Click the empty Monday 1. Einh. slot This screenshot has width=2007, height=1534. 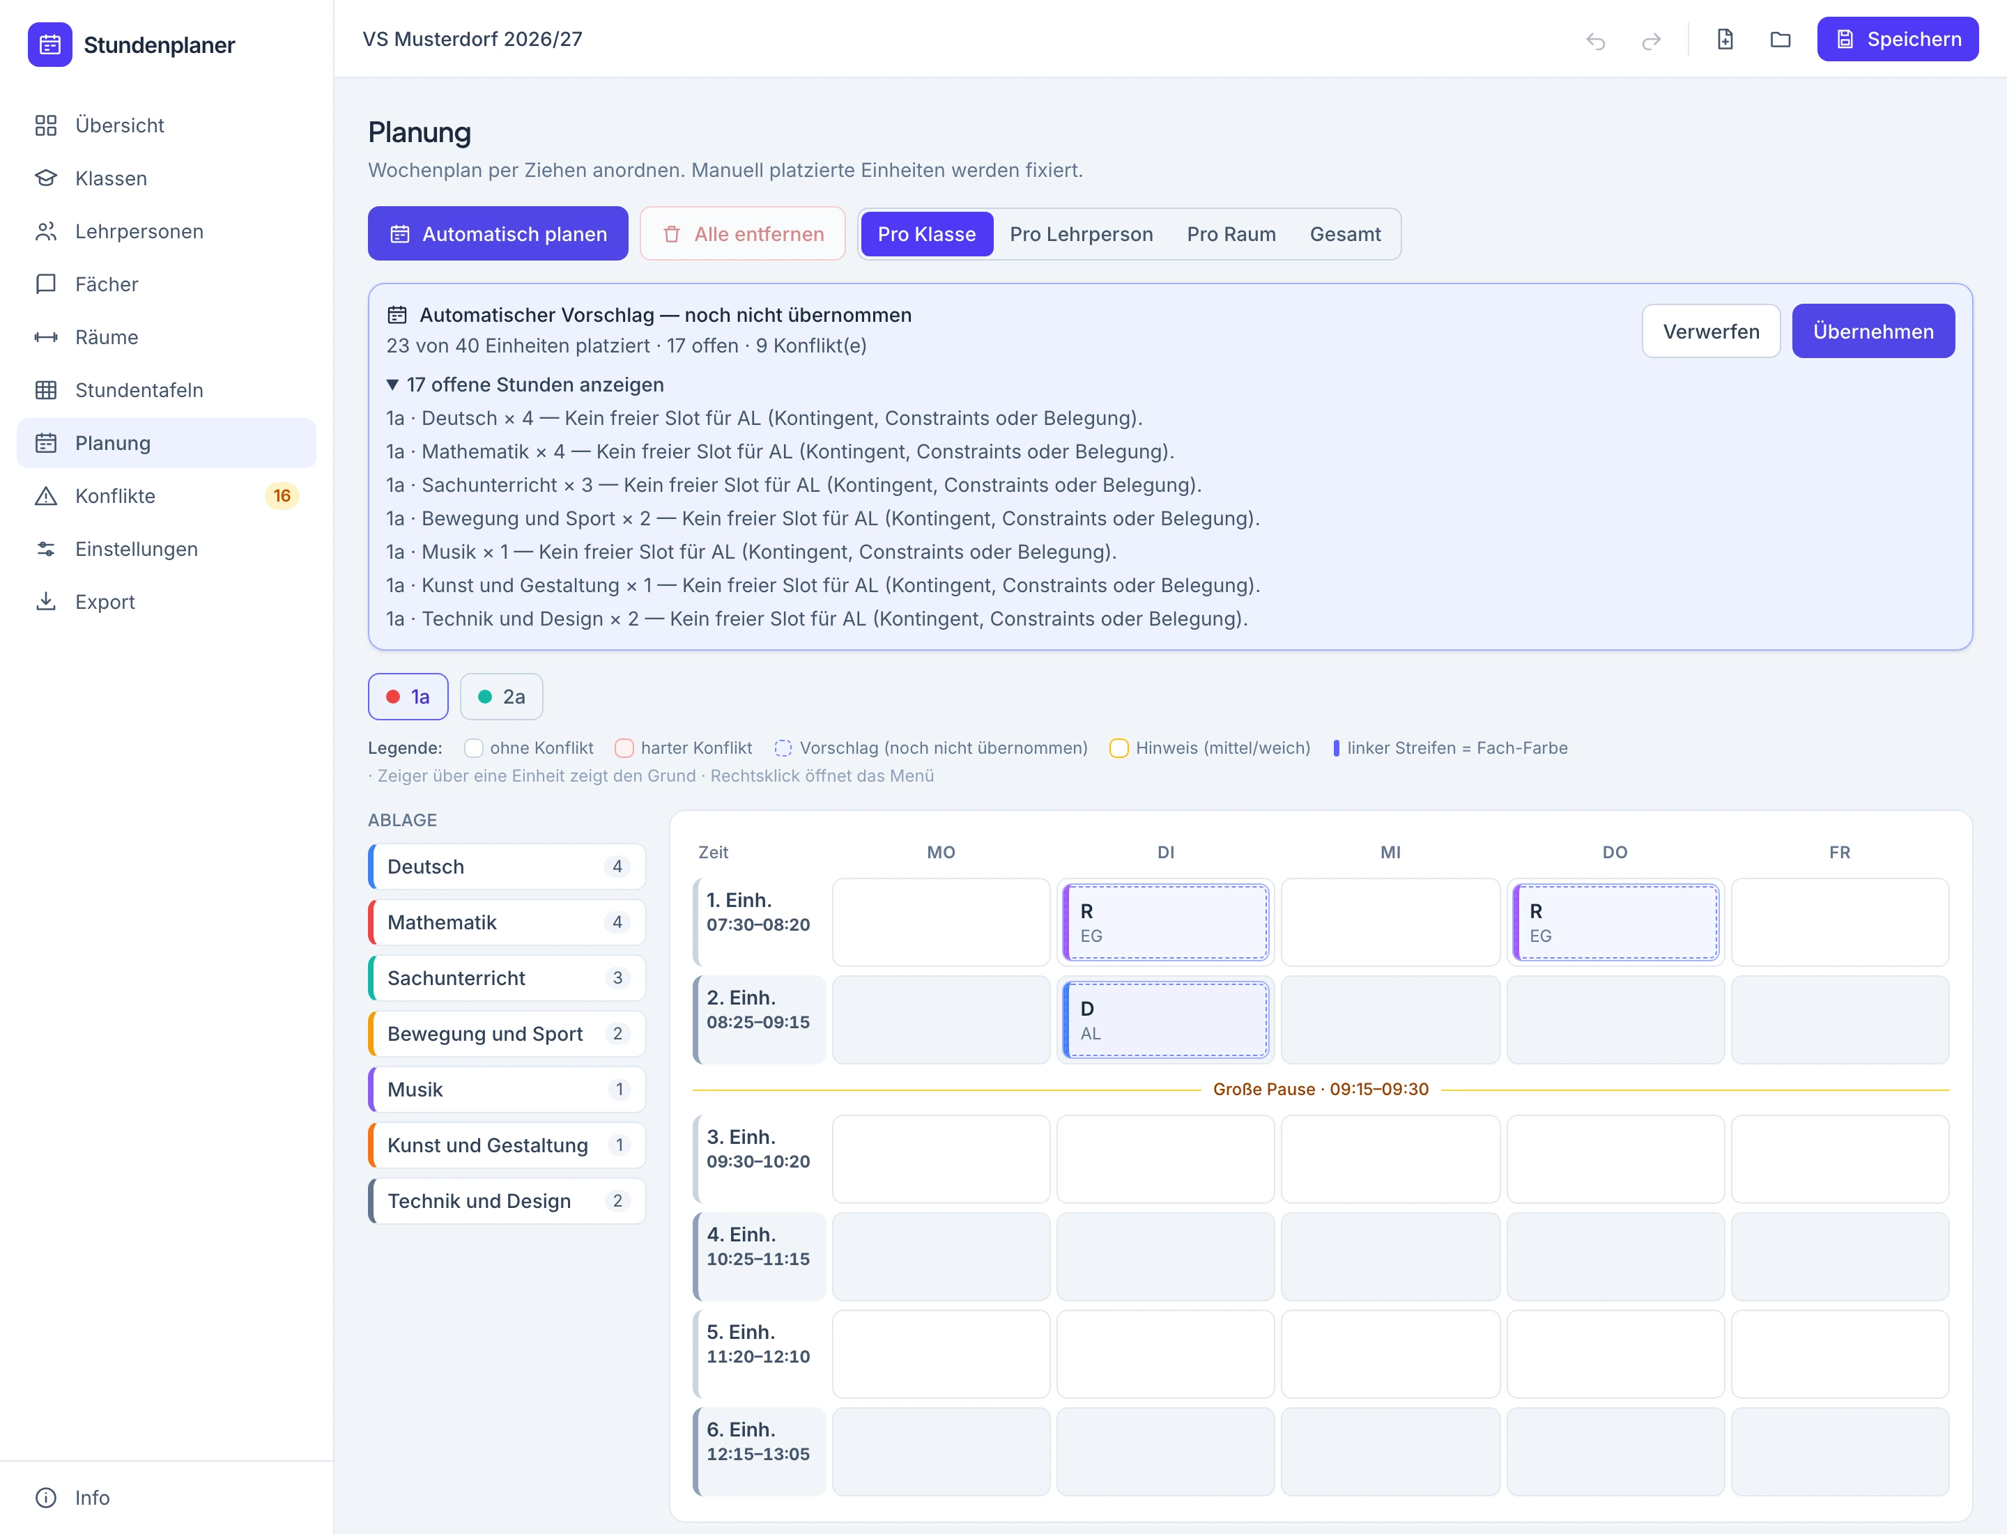[x=941, y=922]
